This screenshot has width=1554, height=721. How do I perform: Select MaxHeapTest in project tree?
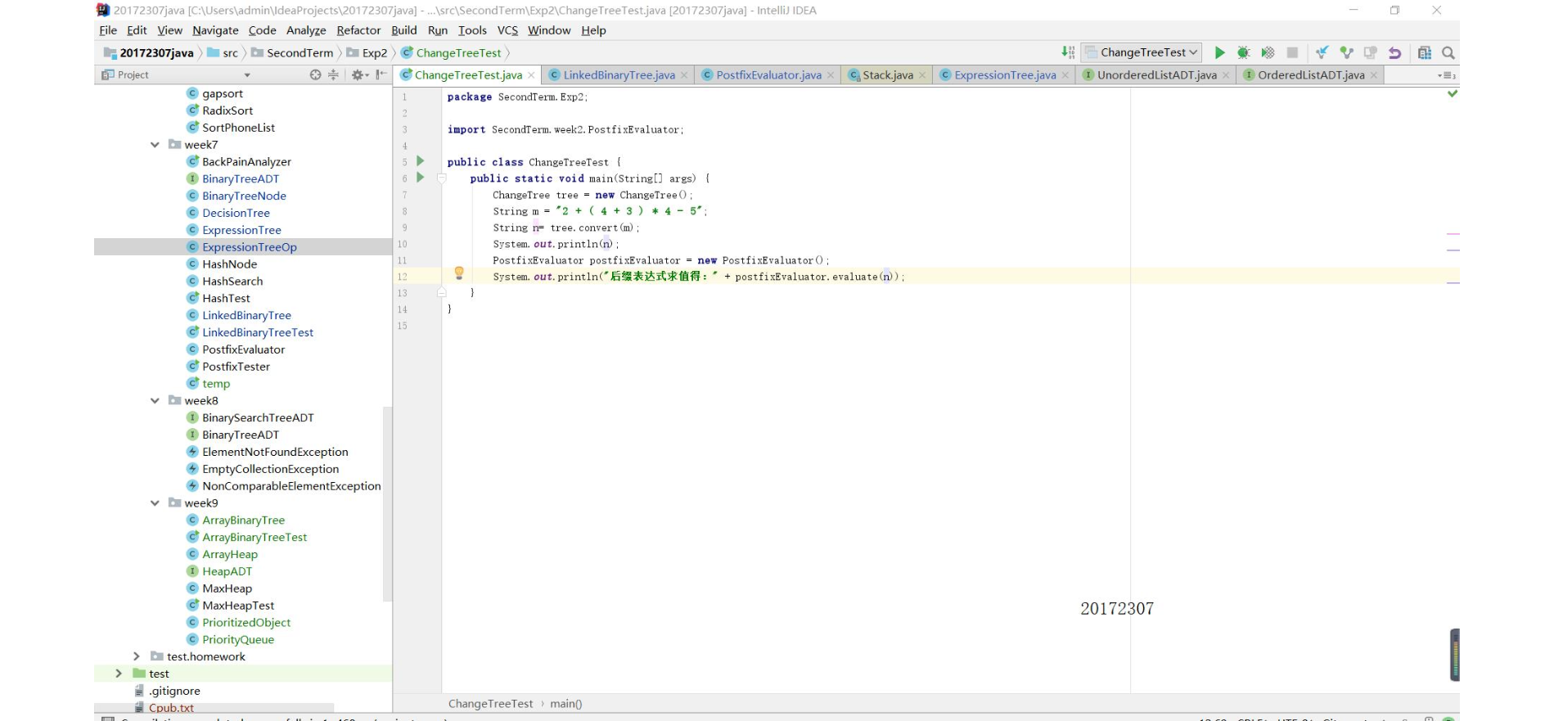[238, 606]
